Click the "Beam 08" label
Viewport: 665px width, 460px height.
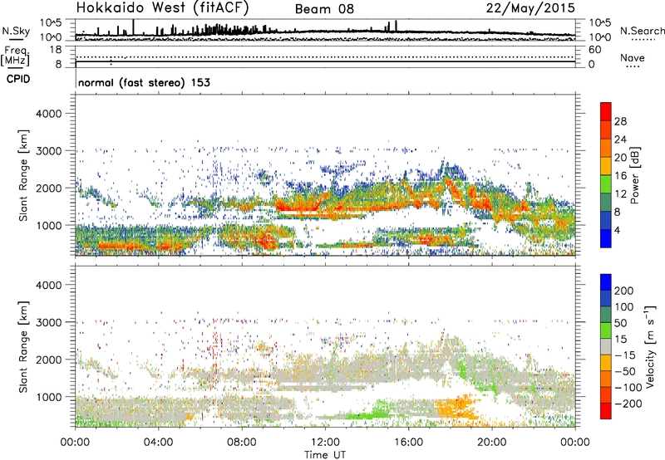coord(324,9)
